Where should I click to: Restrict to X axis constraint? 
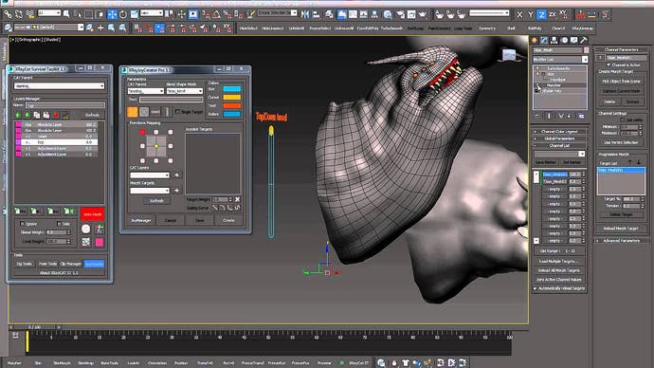click(519, 14)
